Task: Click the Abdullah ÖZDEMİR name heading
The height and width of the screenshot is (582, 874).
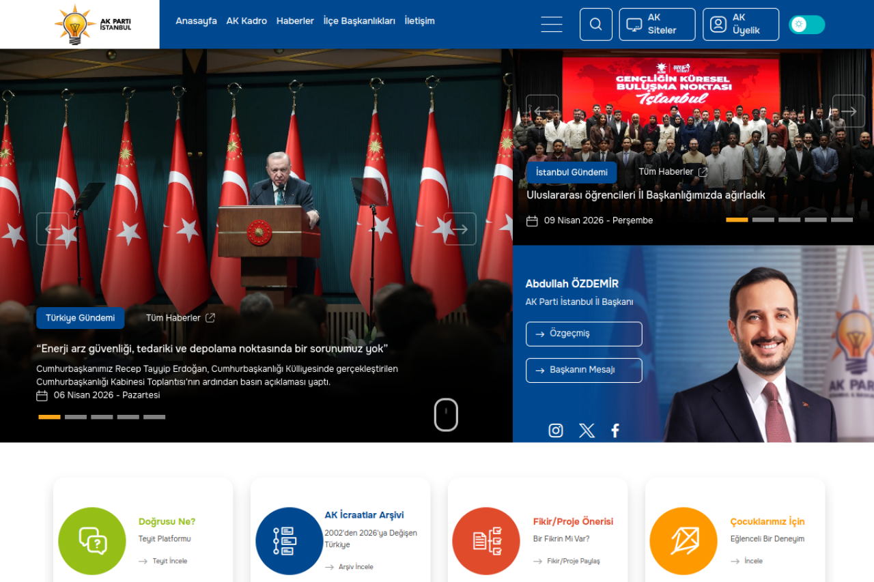Action: tap(572, 284)
